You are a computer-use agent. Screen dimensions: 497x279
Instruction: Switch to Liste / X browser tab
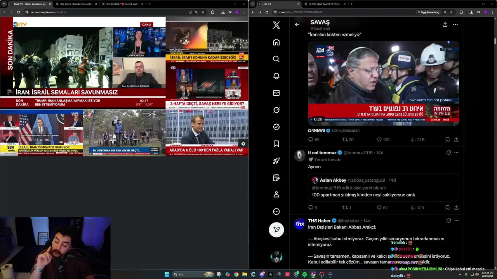pos(279,4)
